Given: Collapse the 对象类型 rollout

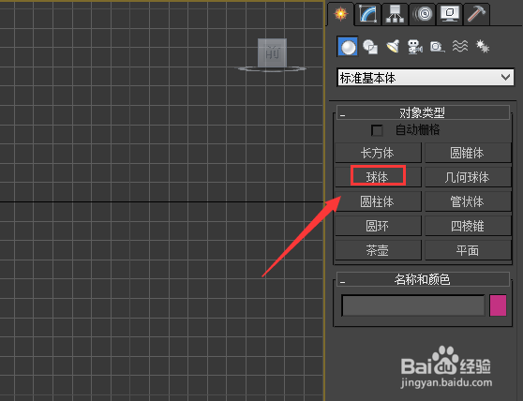Looking at the screenshot, I should tap(423, 112).
